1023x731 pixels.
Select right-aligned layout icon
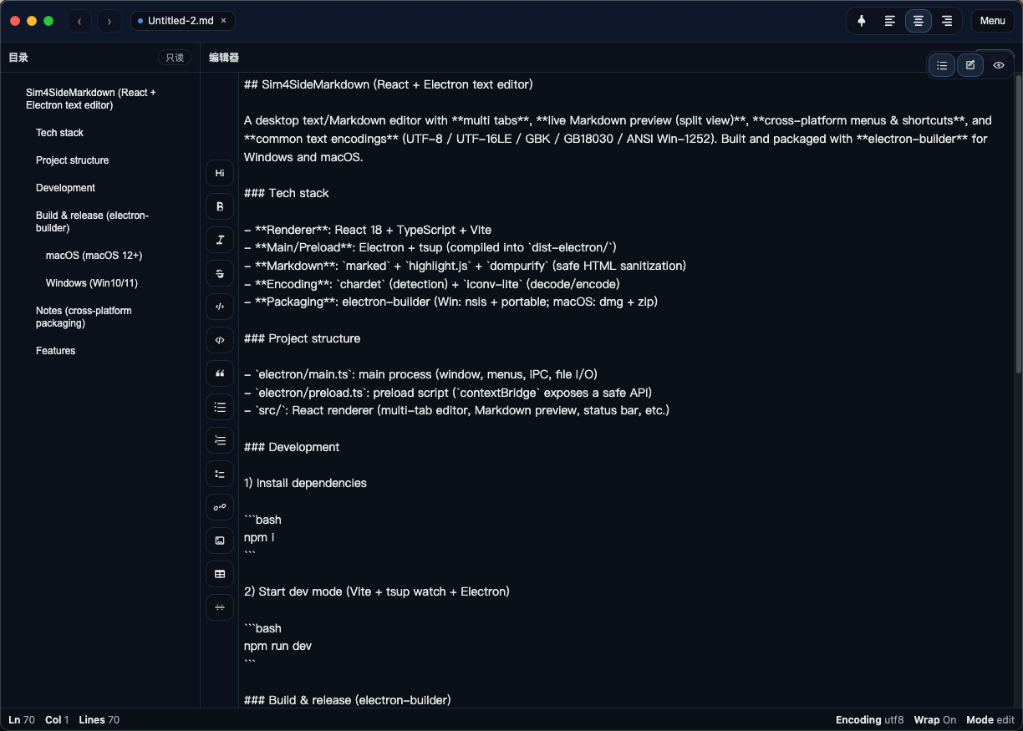click(x=947, y=21)
